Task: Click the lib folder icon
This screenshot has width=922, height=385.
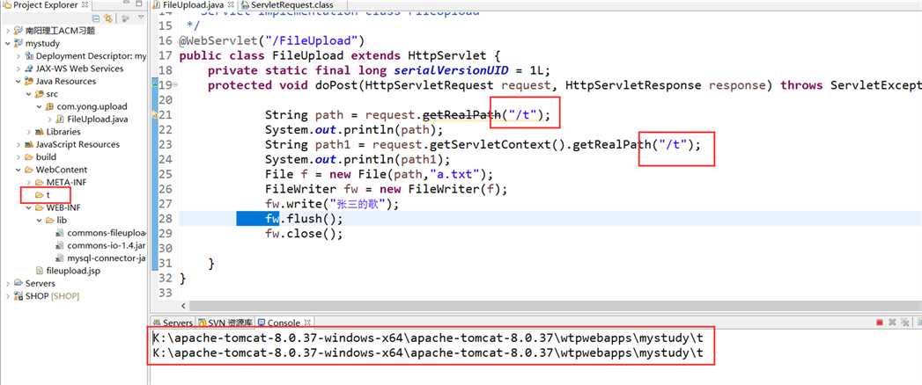Action: coord(50,220)
